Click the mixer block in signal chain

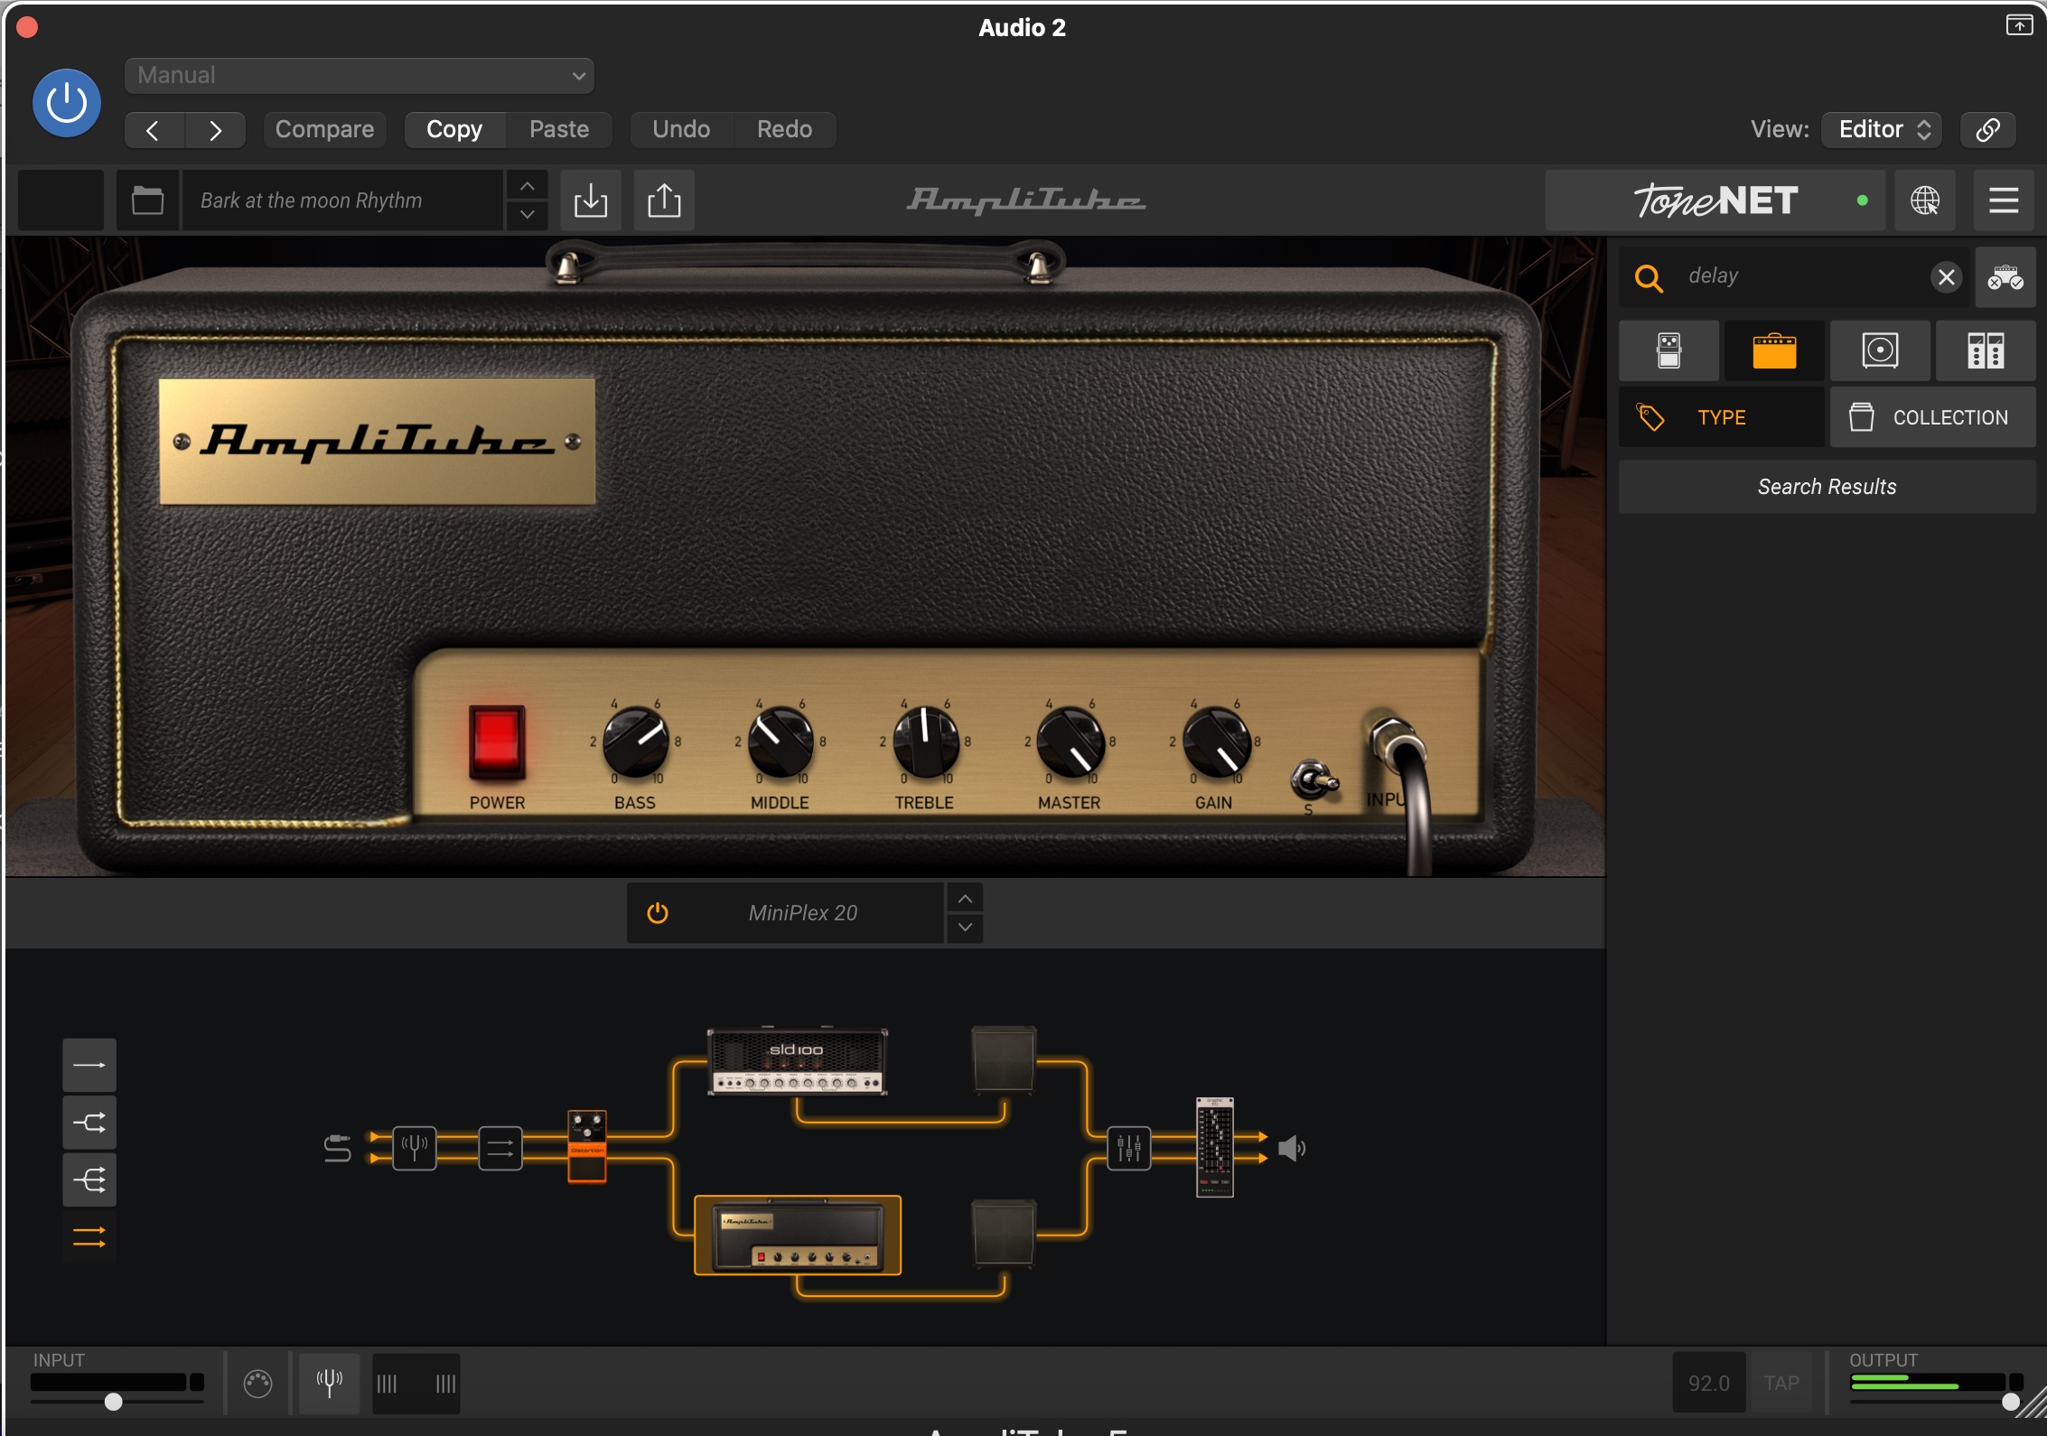pos(1129,1149)
